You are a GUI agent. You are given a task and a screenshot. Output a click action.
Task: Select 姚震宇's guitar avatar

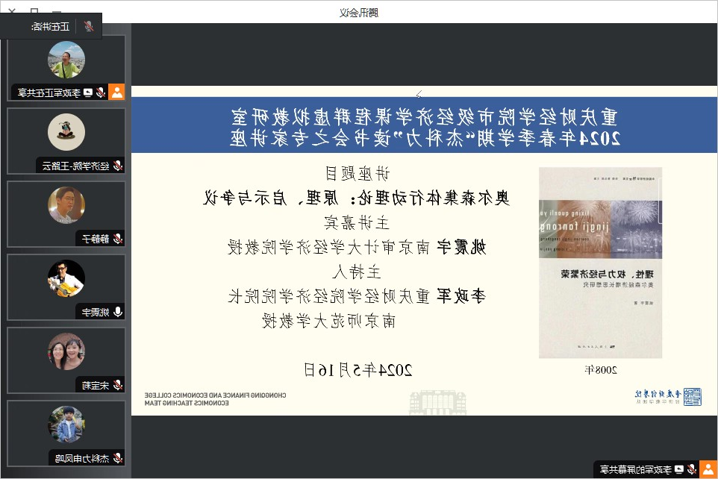click(x=66, y=278)
